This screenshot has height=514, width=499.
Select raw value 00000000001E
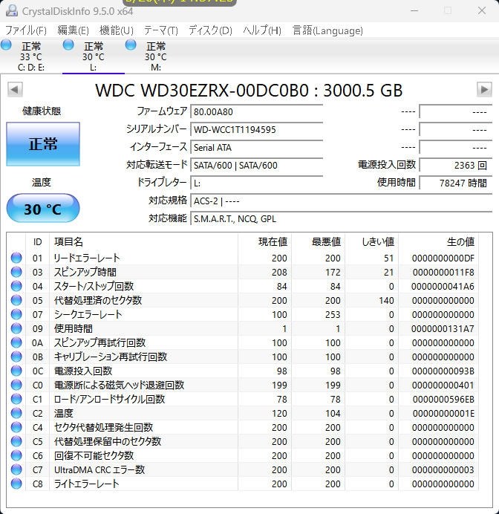tap(443, 413)
